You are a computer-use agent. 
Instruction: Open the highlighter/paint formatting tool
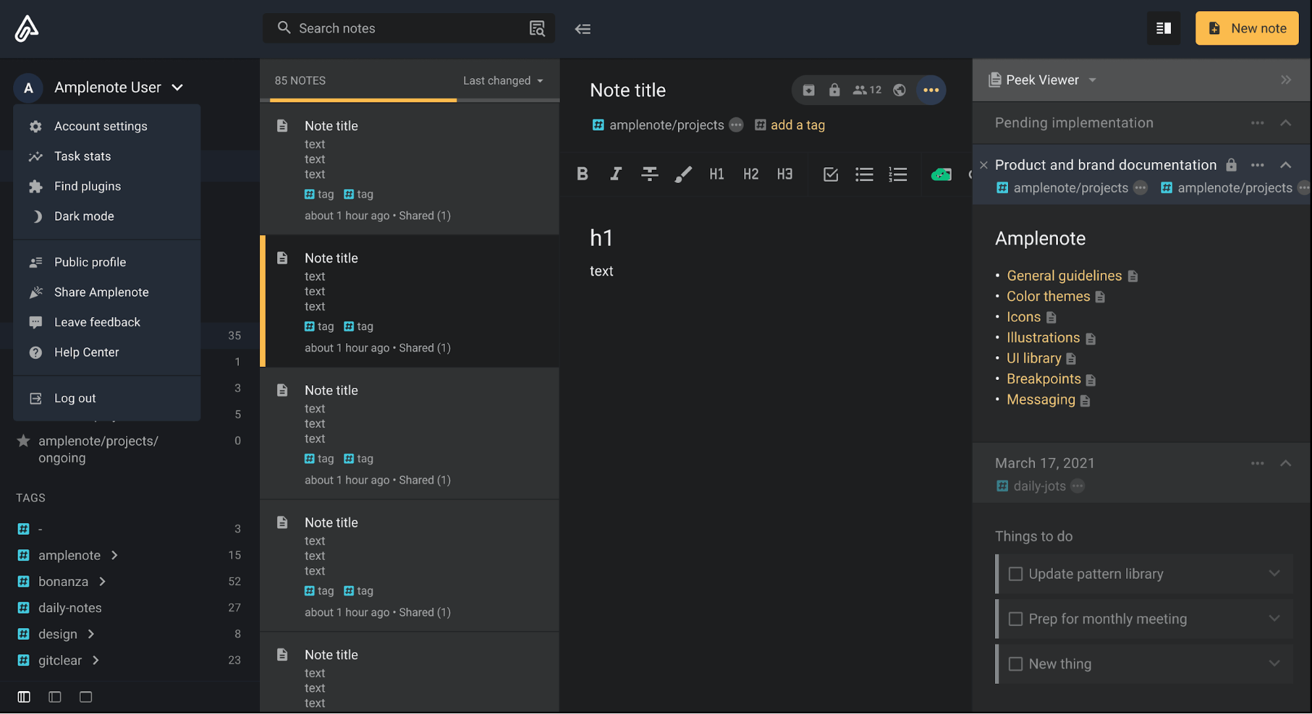pos(683,174)
